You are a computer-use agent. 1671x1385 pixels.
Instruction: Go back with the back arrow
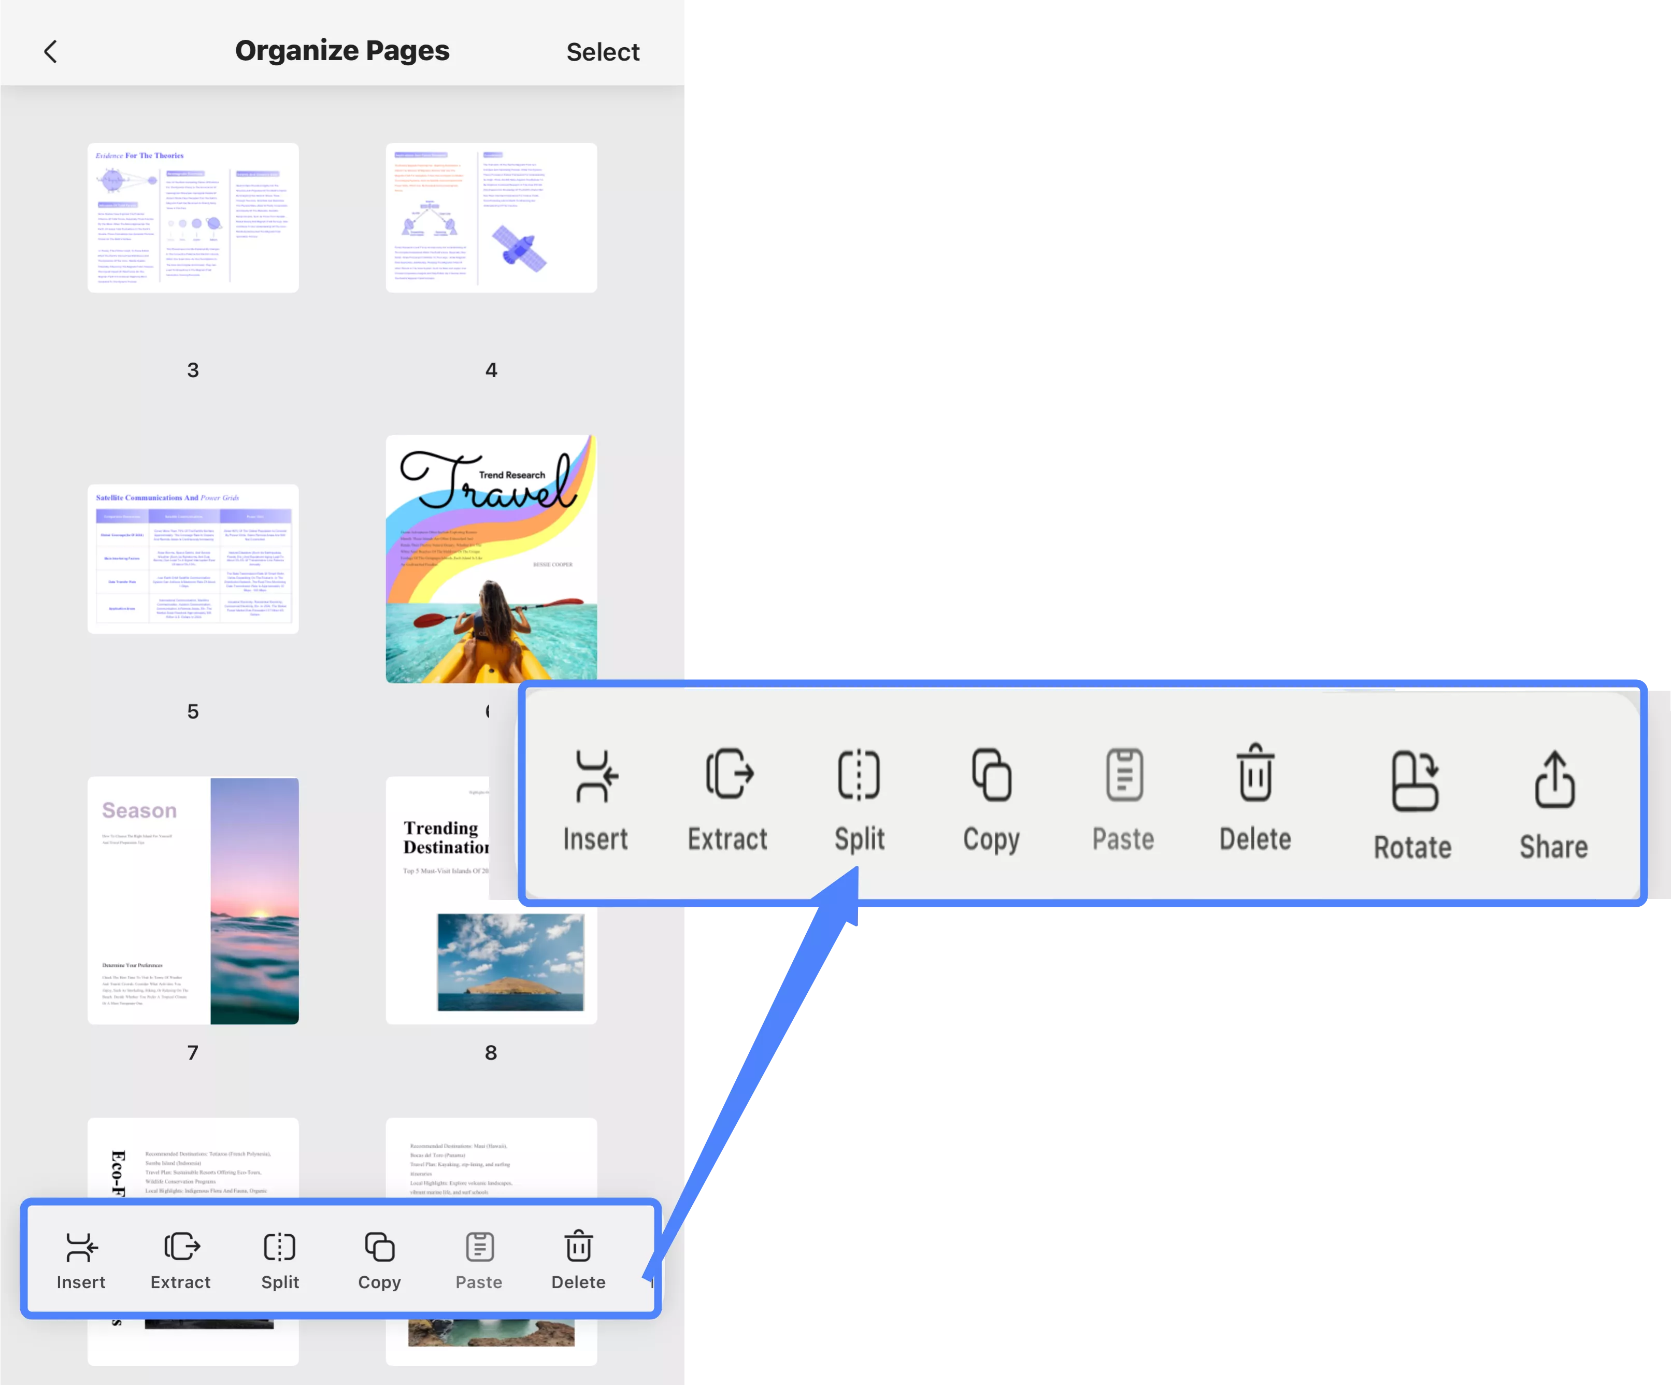click(x=51, y=51)
